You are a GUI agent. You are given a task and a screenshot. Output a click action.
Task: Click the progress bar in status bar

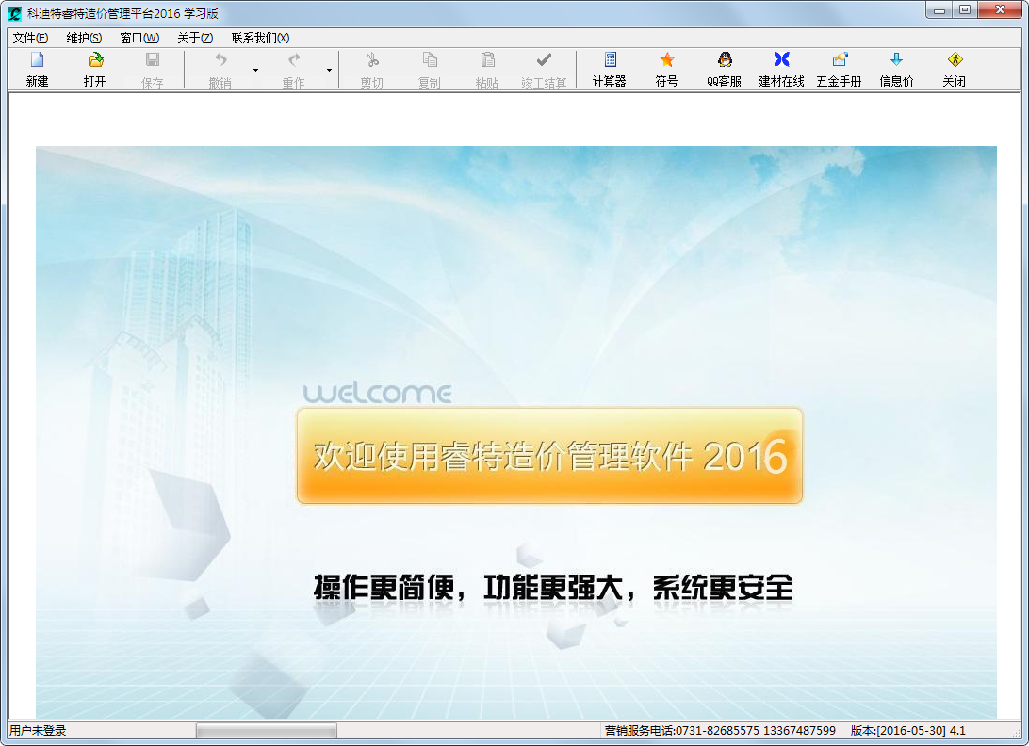tap(266, 731)
